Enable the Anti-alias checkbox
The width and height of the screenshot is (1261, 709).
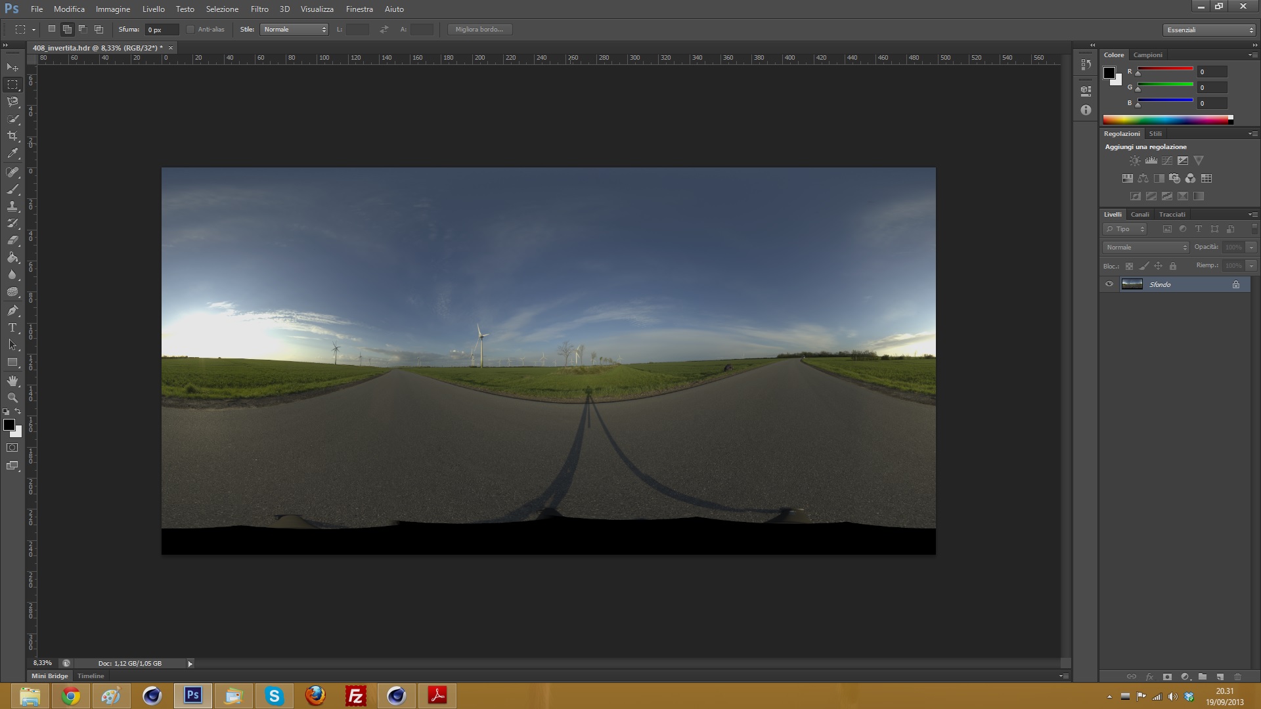click(x=190, y=30)
